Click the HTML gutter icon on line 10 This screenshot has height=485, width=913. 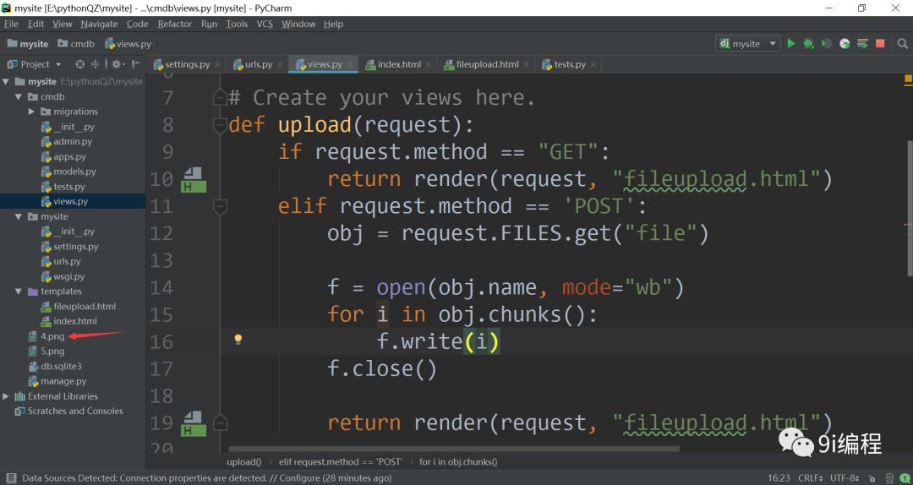tap(194, 180)
